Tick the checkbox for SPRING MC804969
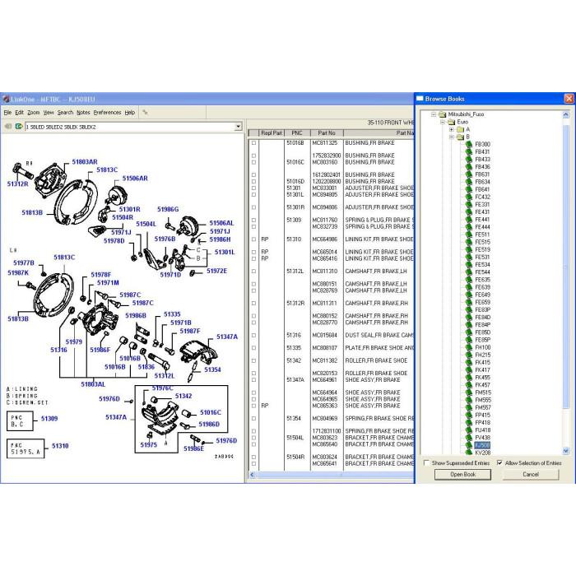 point(253,418)
